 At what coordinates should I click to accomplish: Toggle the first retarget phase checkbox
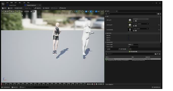coord(129,35)
